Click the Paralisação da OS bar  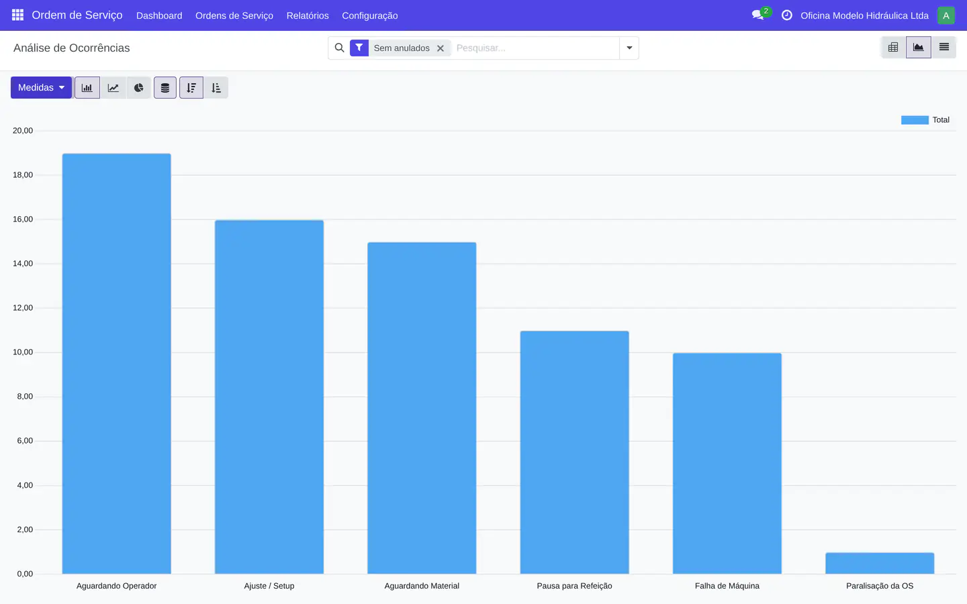(880, 563)
